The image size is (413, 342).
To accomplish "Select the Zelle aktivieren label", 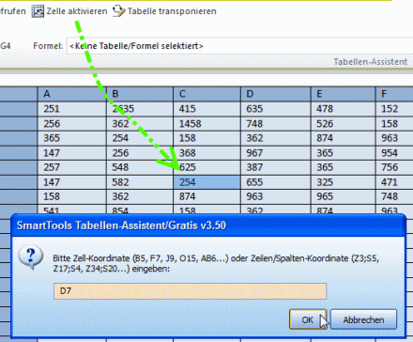I will coord(77,11).
